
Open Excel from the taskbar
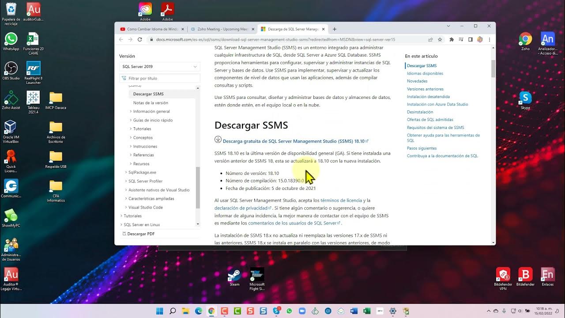click(x=366, y=311)
